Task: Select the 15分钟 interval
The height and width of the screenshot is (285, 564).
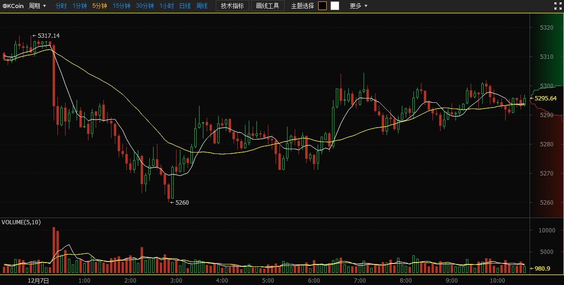Action: [x=121, y=6]
